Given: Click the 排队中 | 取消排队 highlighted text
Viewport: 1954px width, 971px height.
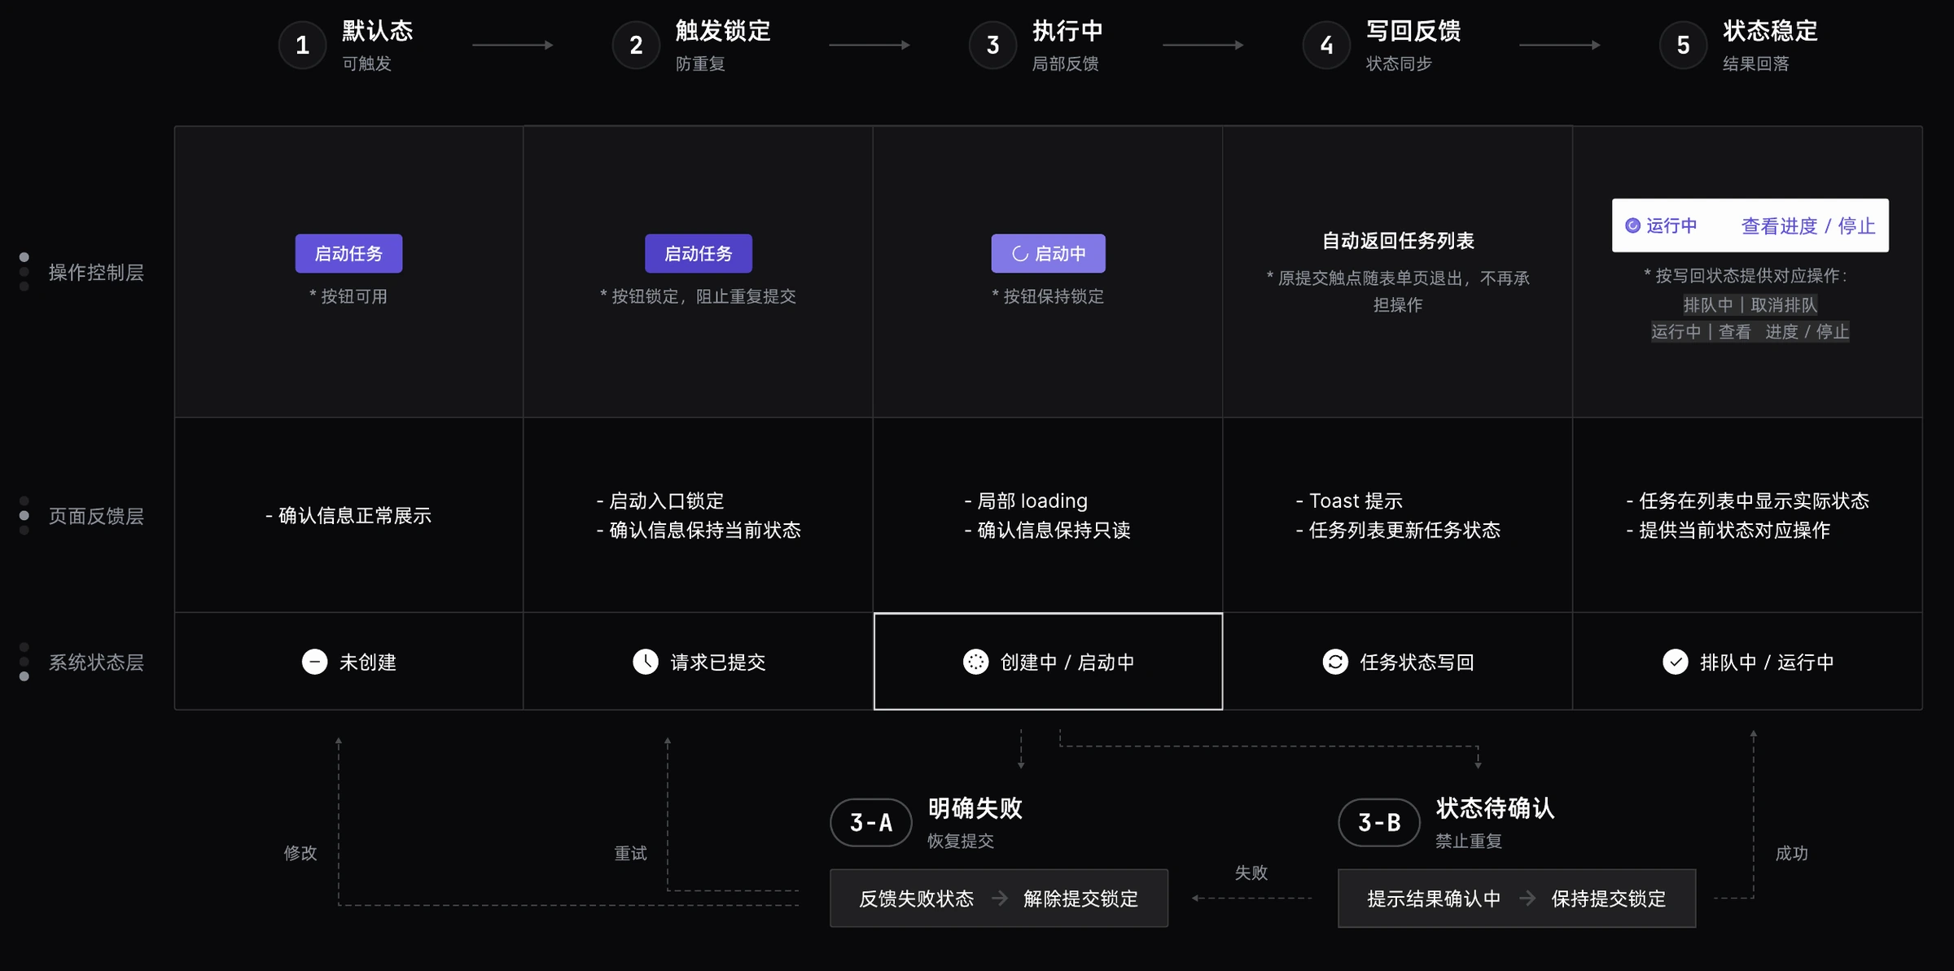Looking at the screenshot, I should tap(1750, 304).
